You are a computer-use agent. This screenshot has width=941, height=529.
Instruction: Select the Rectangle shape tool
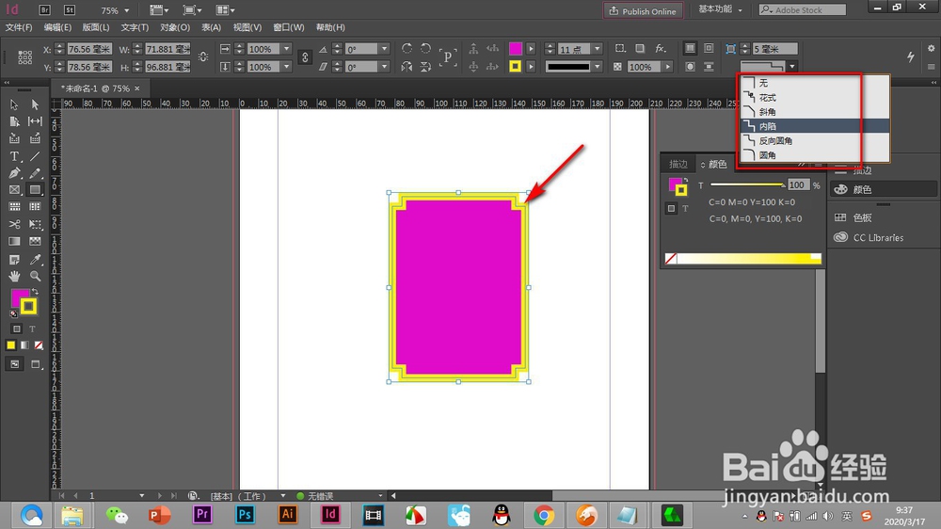coord(35,190)
